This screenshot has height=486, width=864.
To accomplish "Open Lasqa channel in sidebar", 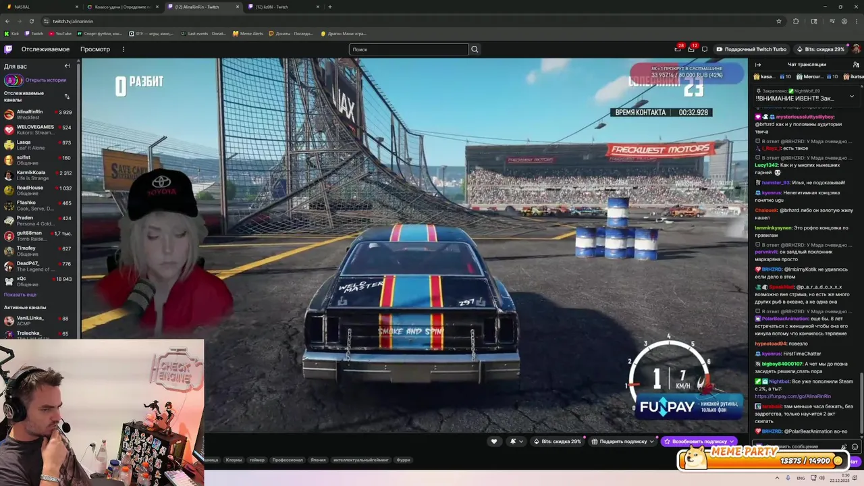I will (x=38, y=145).
